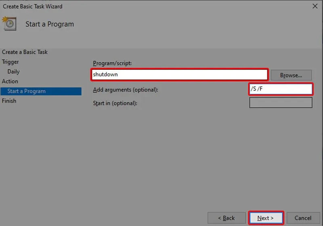Click the Start in (optional) label
This screenshot has height=226, width=323.
click(x=115, y=103)
